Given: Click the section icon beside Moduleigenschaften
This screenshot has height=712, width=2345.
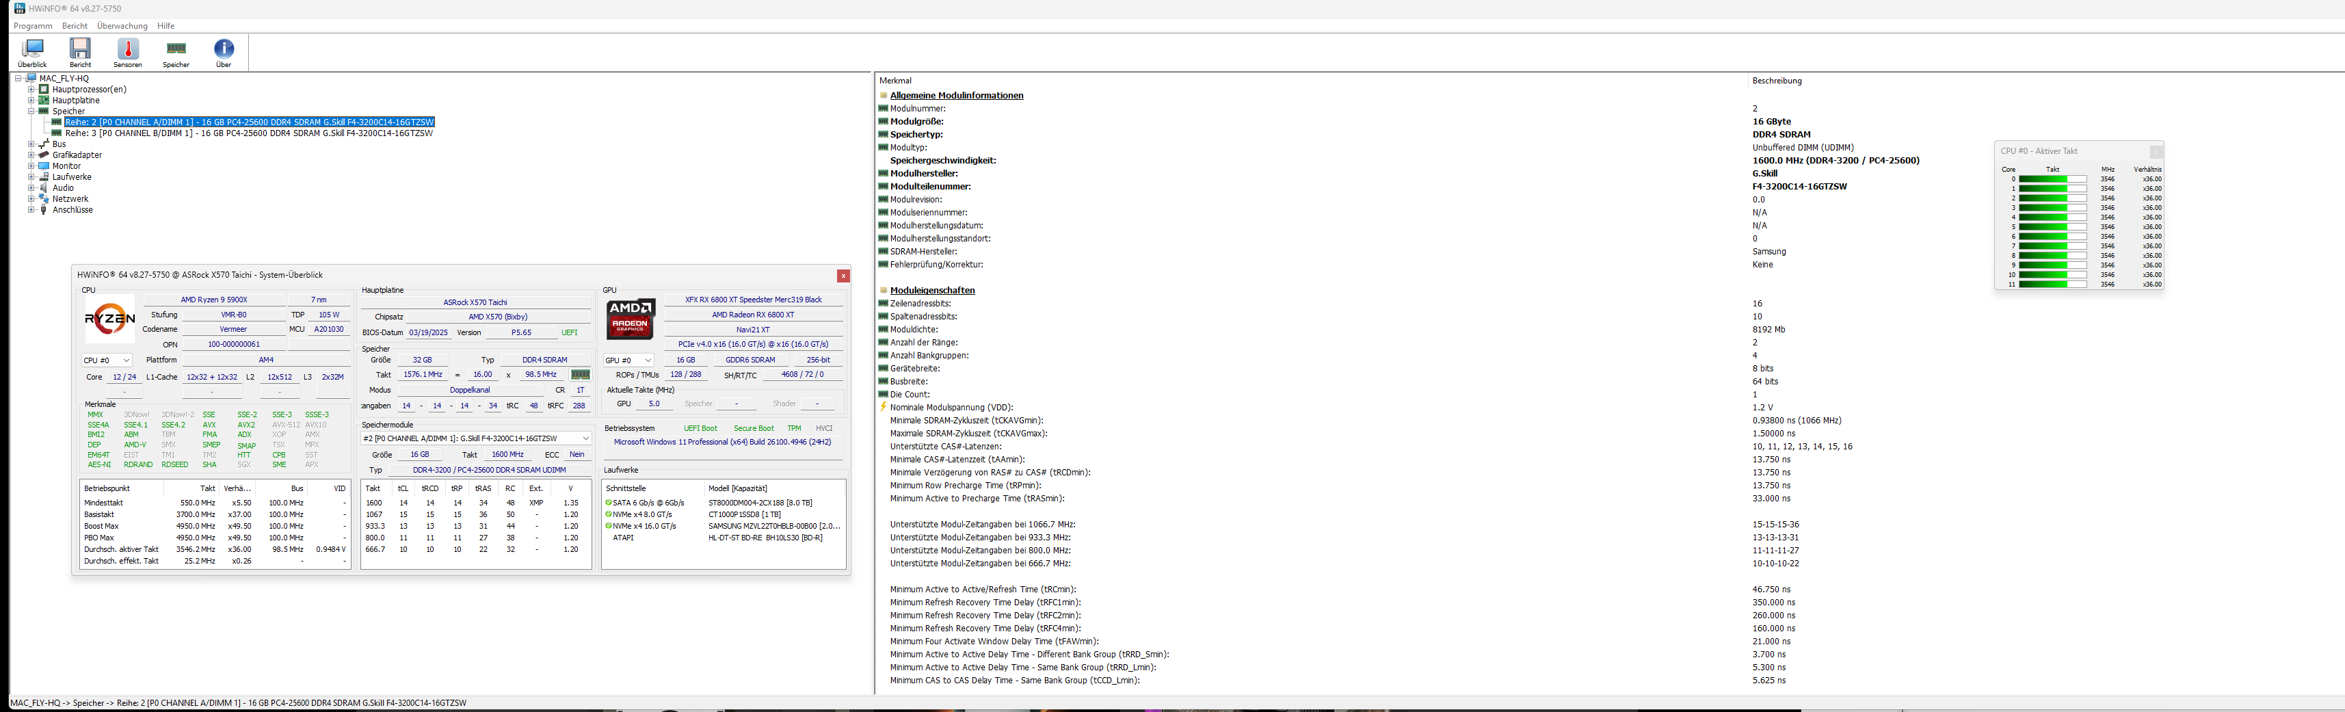Looking at the screenshot, I should tap(883, 291).
